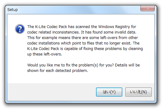This screenshot has height=110, width=163.
Task: Click the blank gap between the two message paragraphs
Action: pyautogui.click(x=83, y=60)
